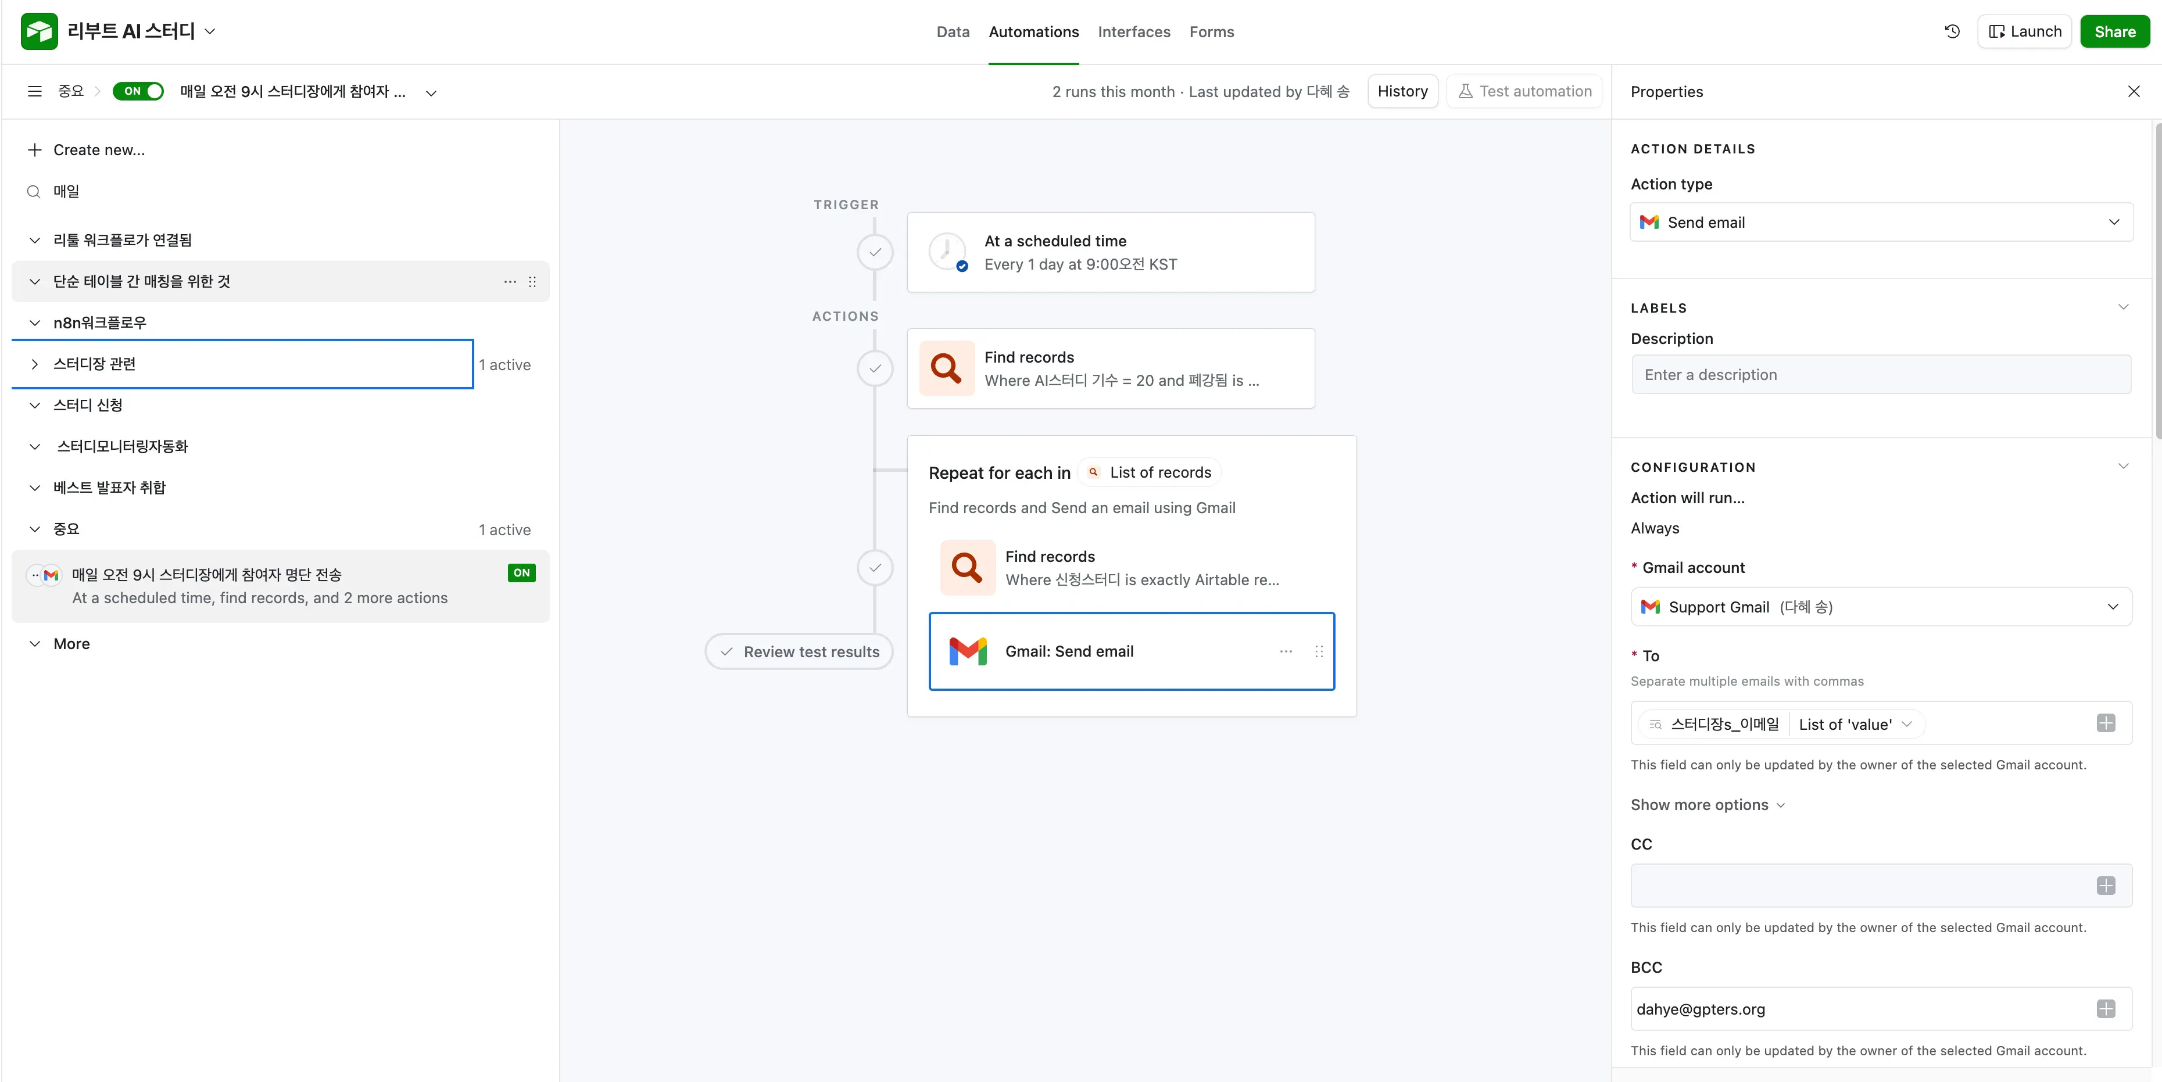Click the drag handle on the Gmail Send email action
Image resolution: width=2162 pixels, height=1082 pixels.
tap(1319, 651)
